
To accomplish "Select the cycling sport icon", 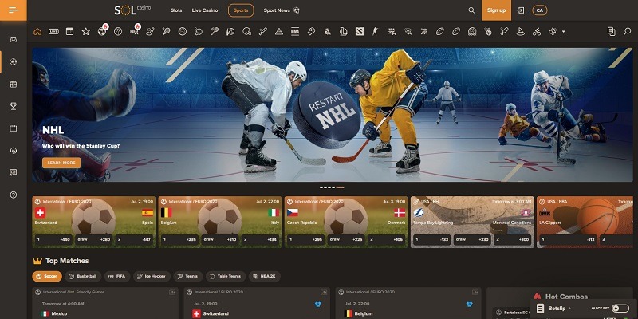I will [x=536, y=31].
